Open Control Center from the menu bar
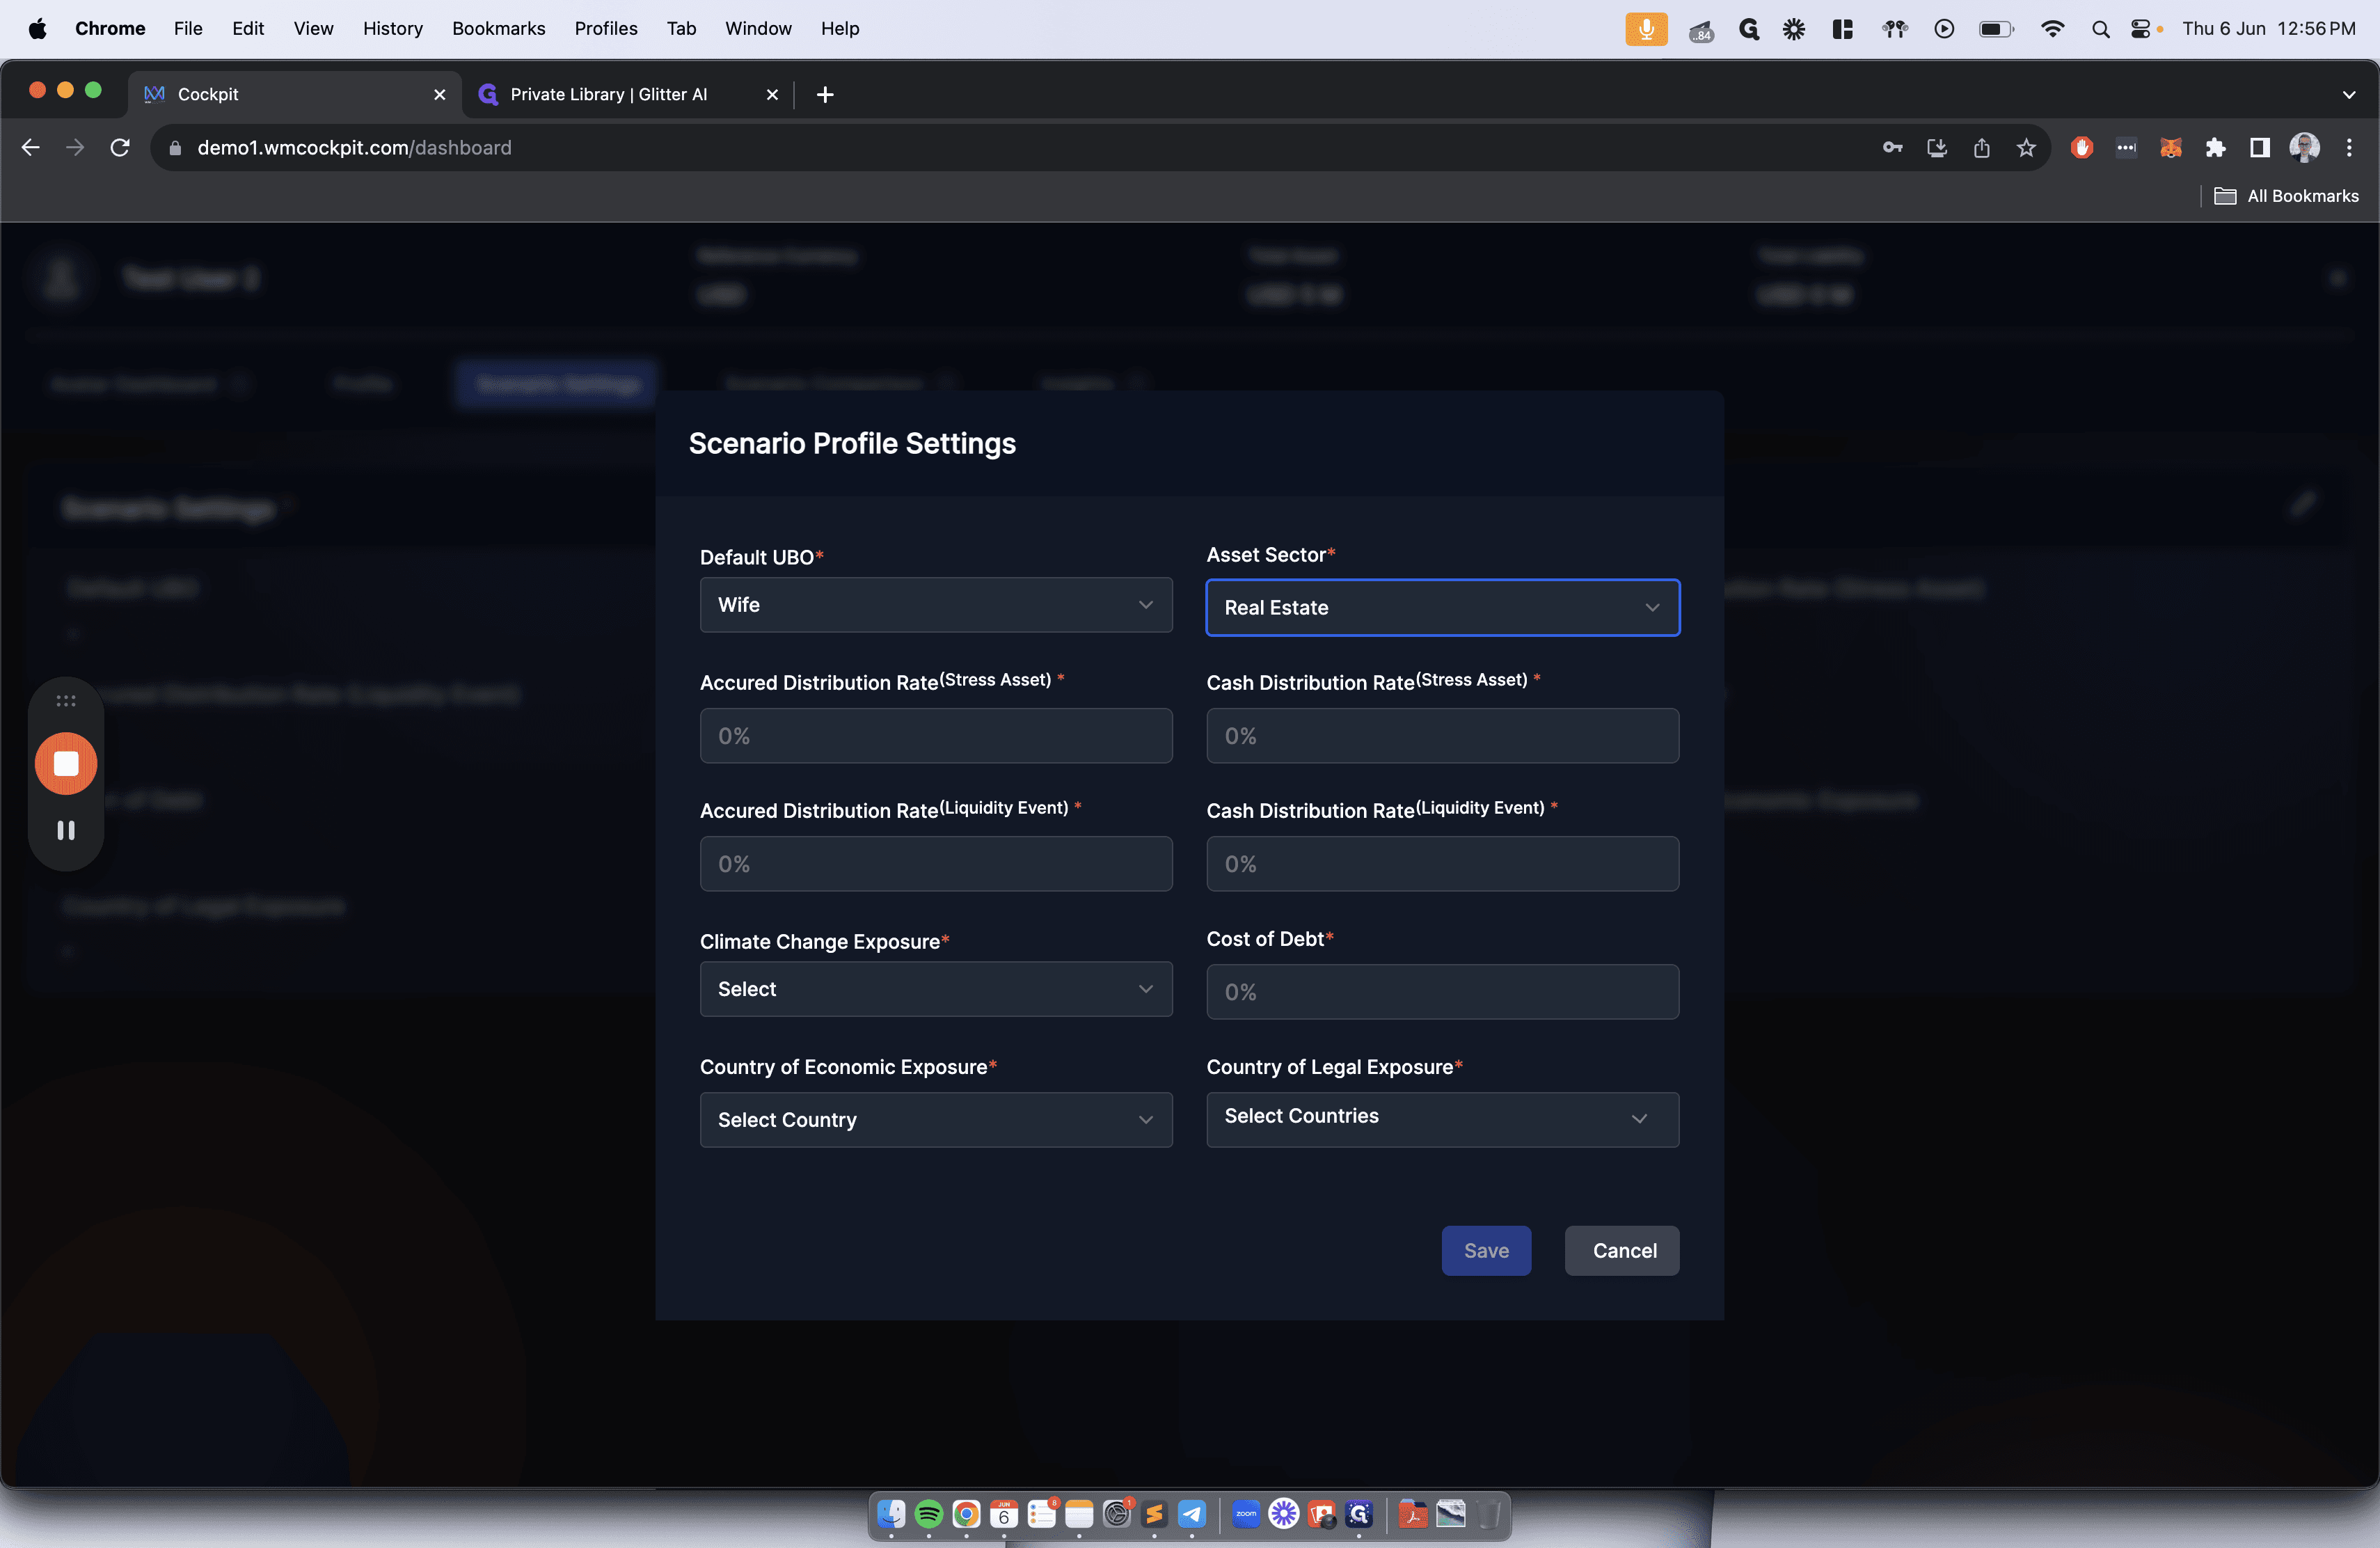2380x1548 pixels. point(2140,29)
